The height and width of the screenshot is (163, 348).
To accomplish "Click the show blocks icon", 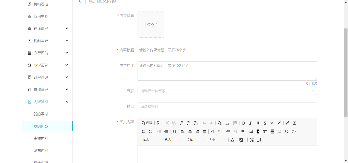I will 259,140.
